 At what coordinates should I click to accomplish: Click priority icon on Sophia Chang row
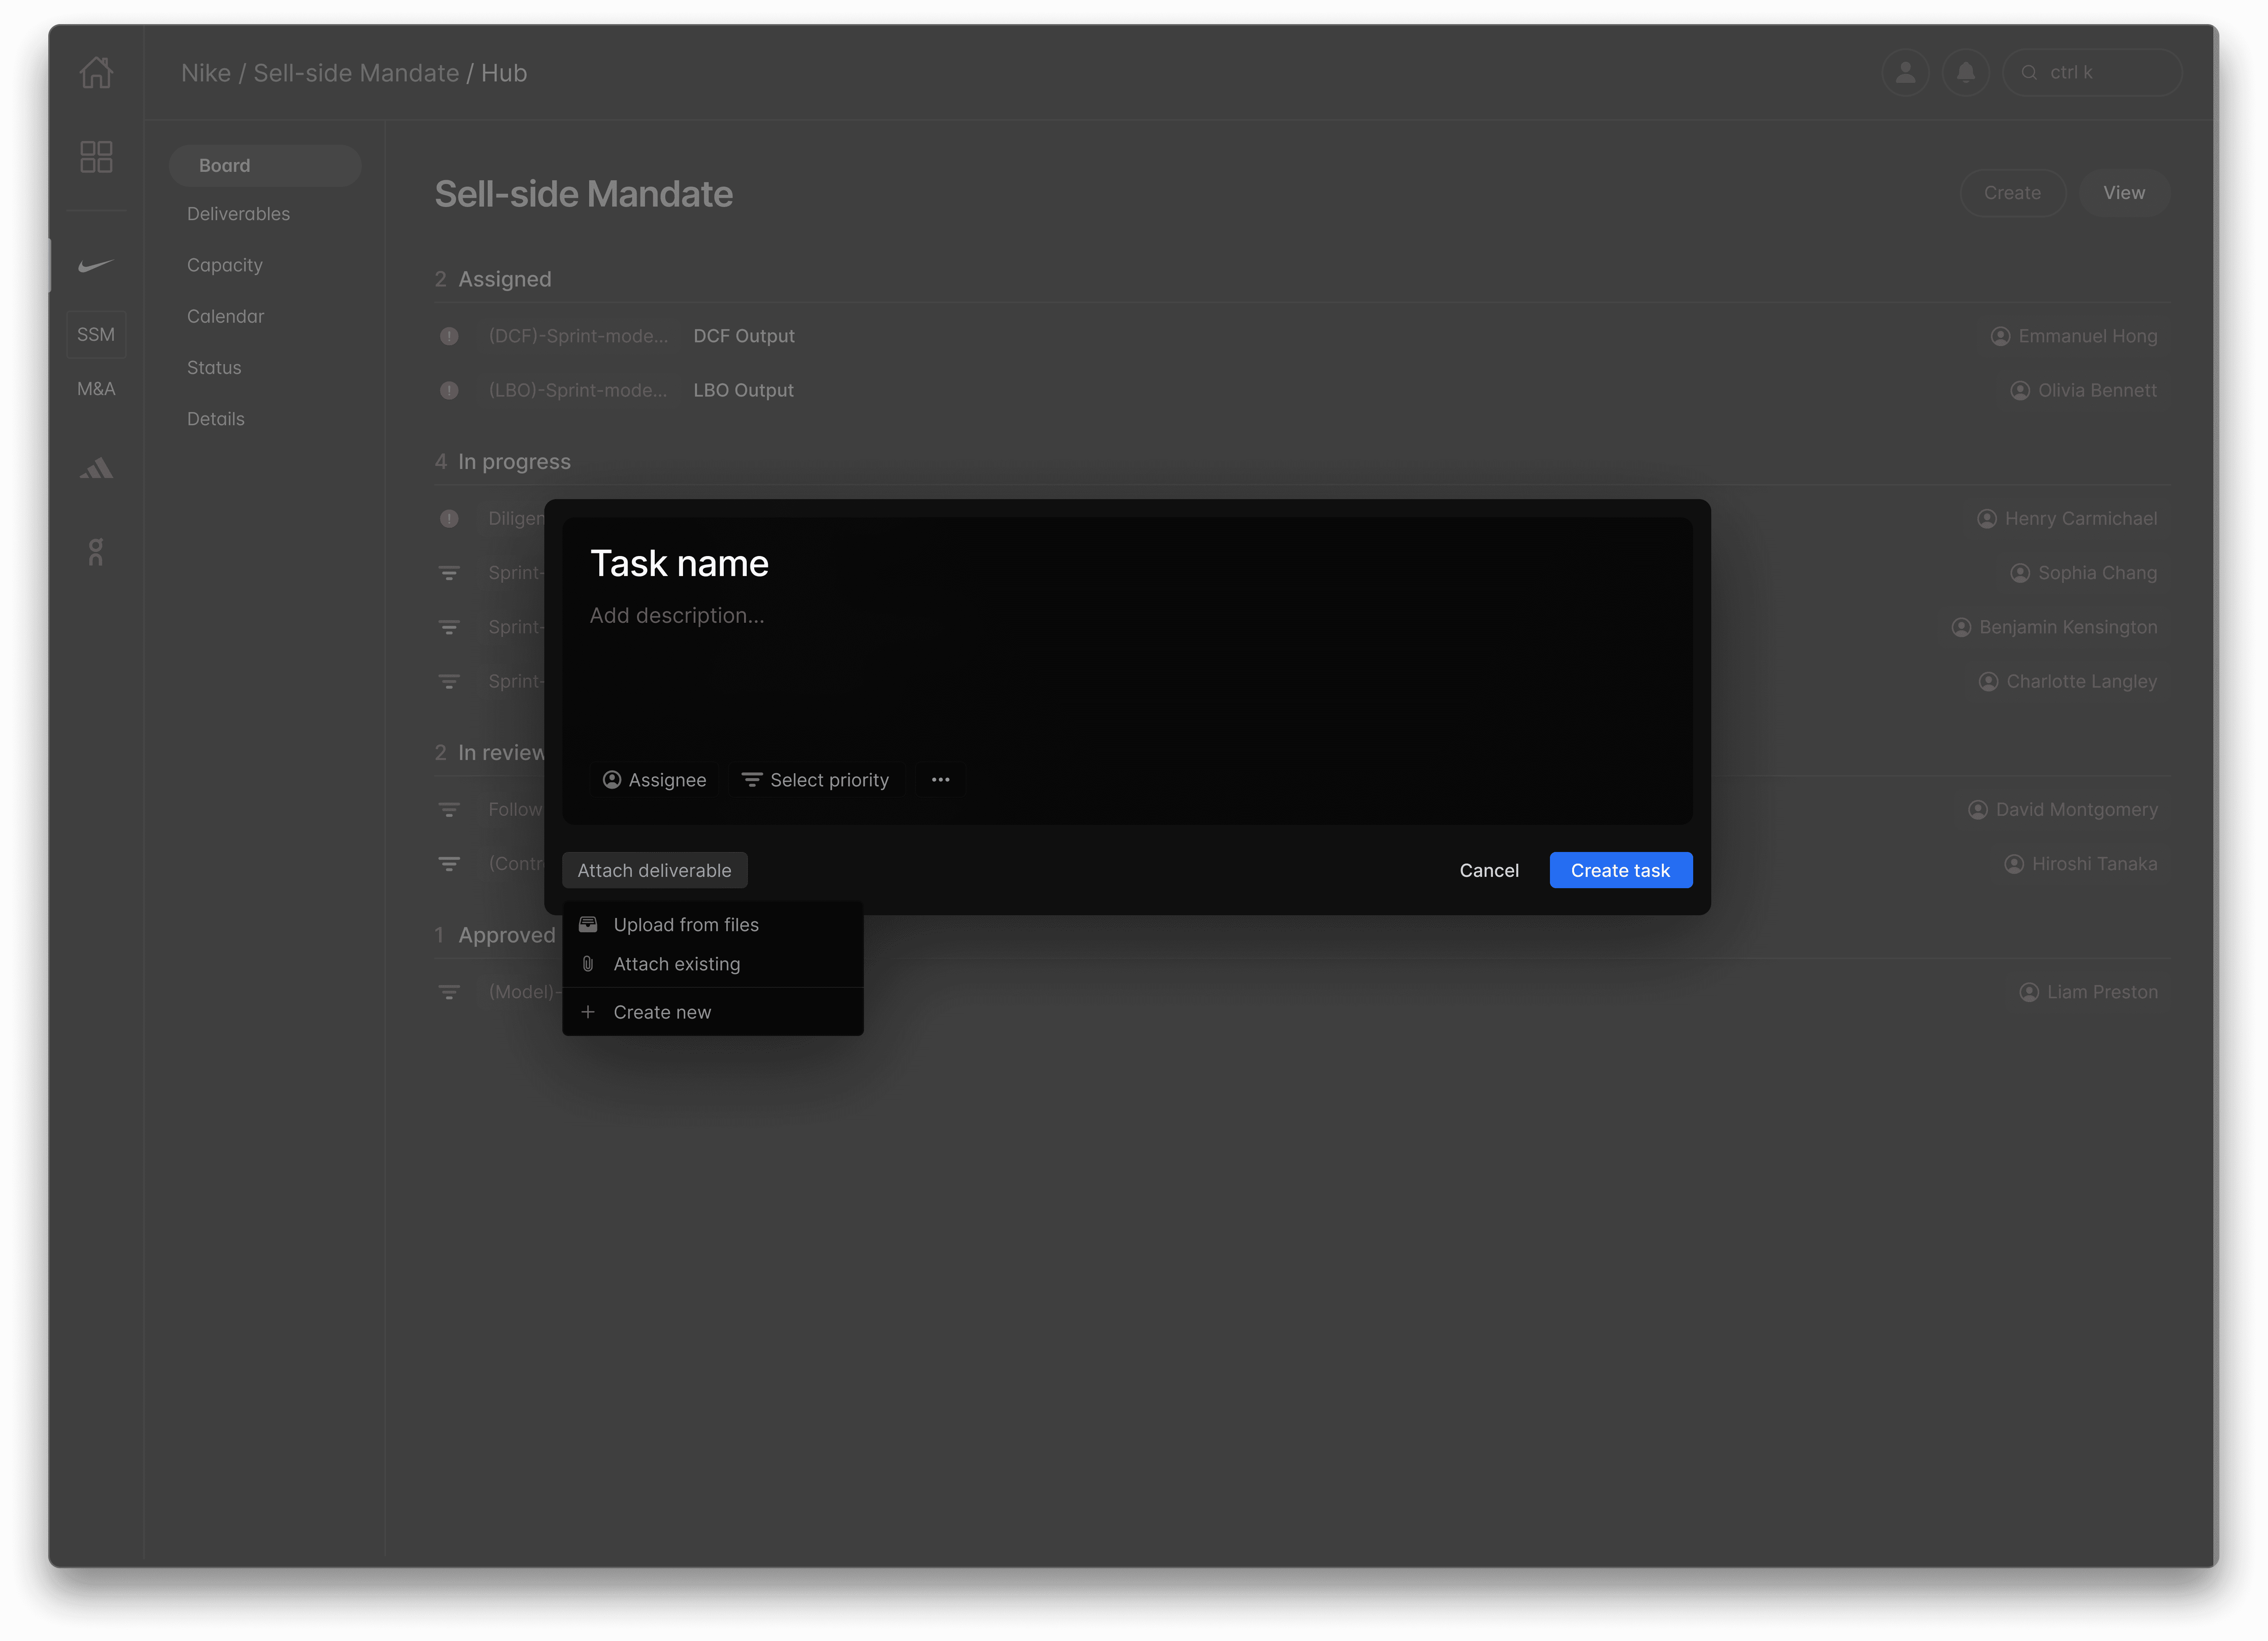tap(449, 573)
